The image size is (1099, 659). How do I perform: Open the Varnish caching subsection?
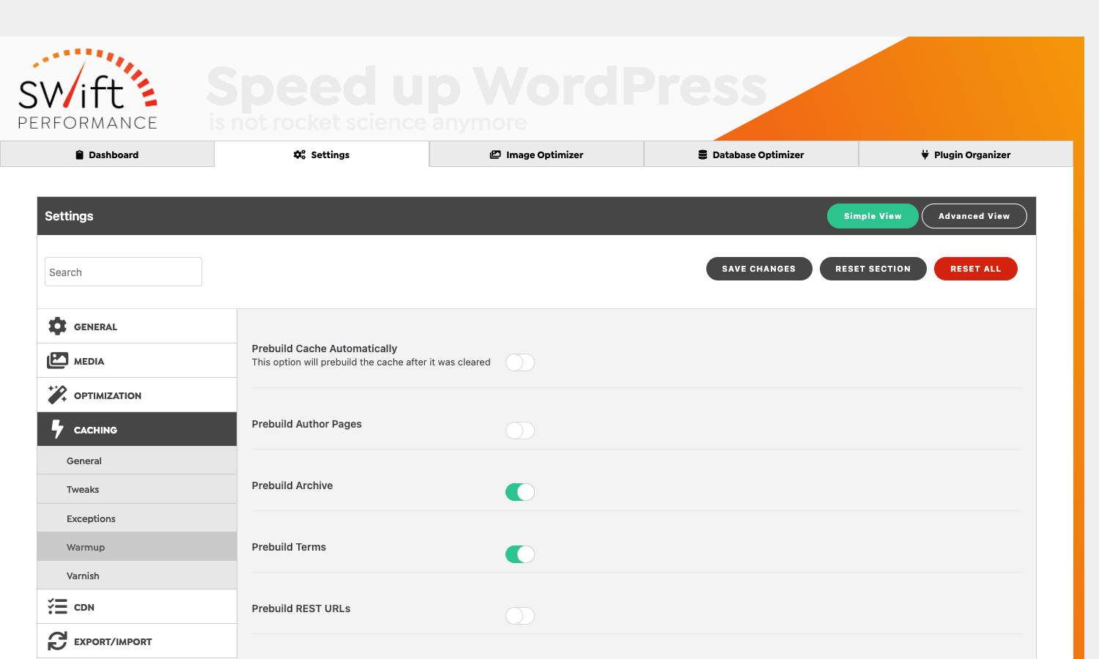137,576
